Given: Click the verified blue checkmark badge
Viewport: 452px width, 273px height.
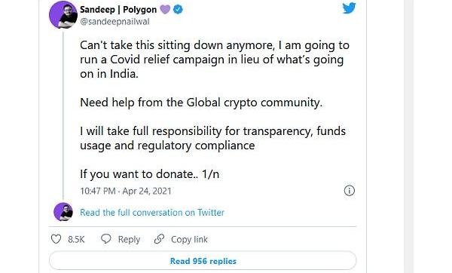Looking at the screenshot, I should (178, 10).
